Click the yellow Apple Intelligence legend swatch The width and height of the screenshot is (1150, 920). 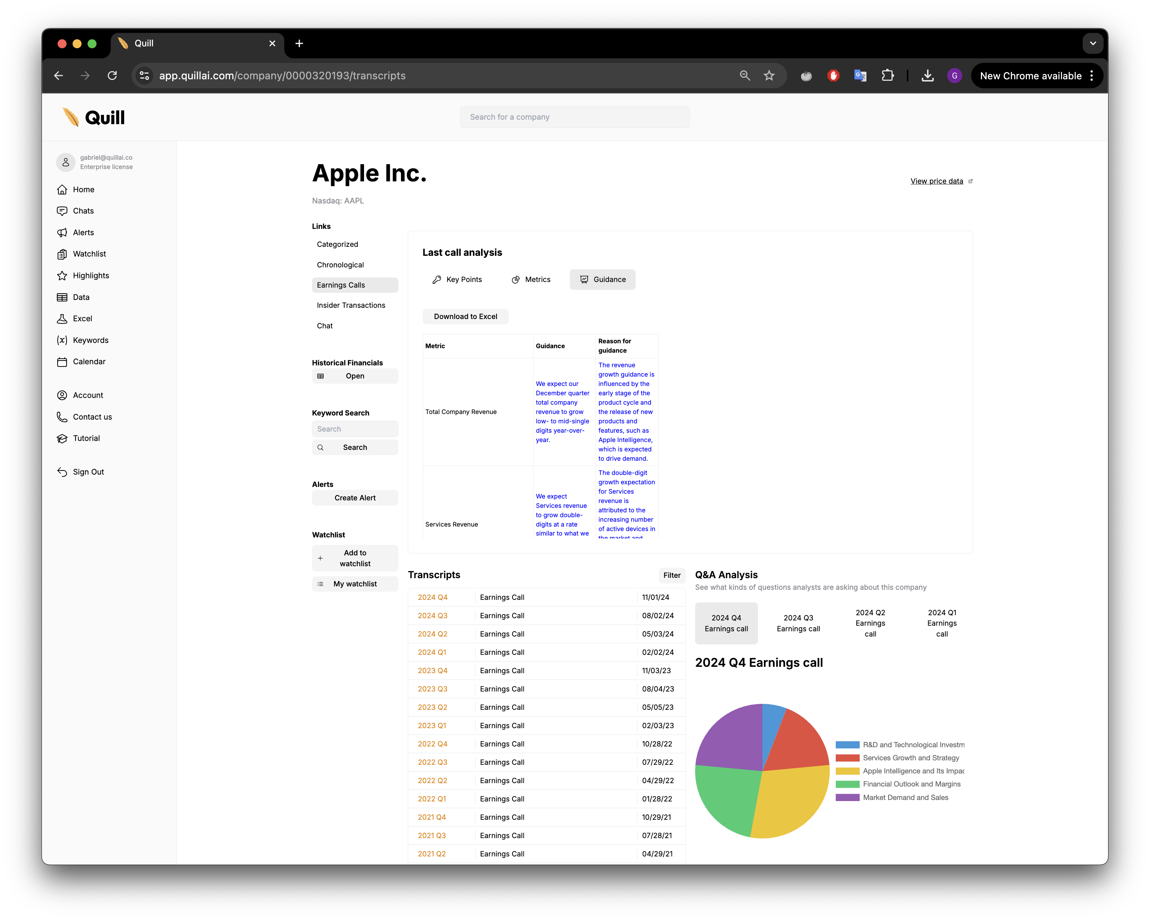[847, 771]
